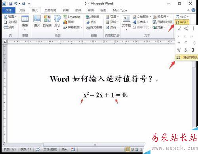The image size is (198, 154).
Task: Click the Undo arrow icon
Action: click(x=16, y=4)
